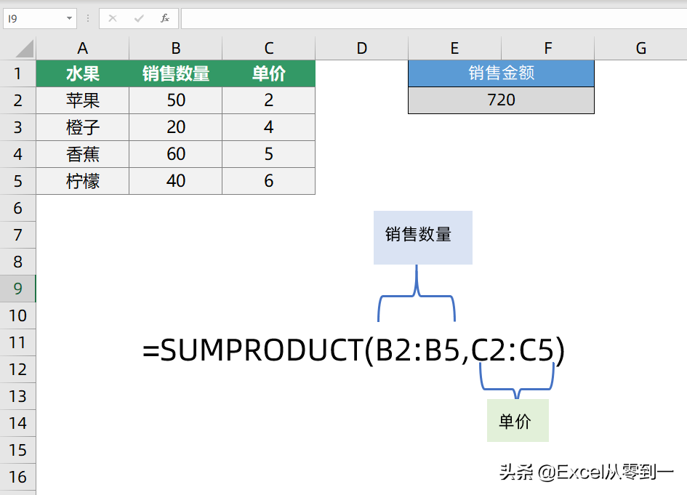Select row 15 header
The height and width of the screenshot is (495, 687).
[x=17, y=450]
